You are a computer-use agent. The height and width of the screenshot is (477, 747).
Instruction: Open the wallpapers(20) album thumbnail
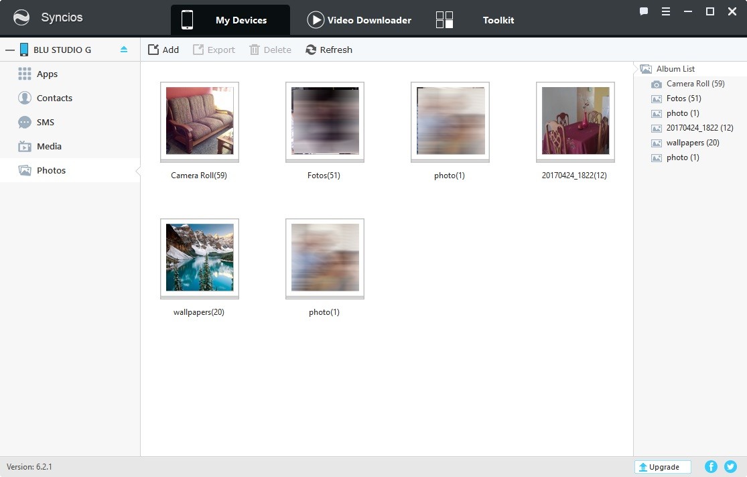tap(199, 258)
